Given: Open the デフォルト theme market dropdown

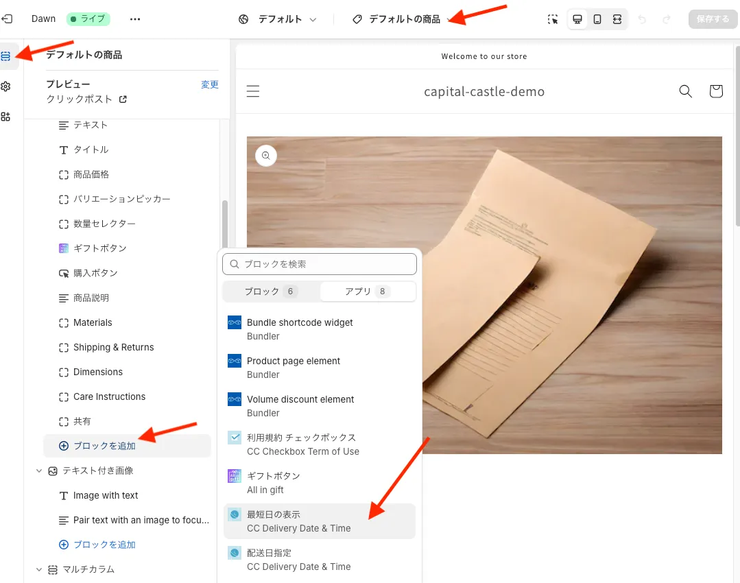Looking at the screenshot, I should coord(278,19).
